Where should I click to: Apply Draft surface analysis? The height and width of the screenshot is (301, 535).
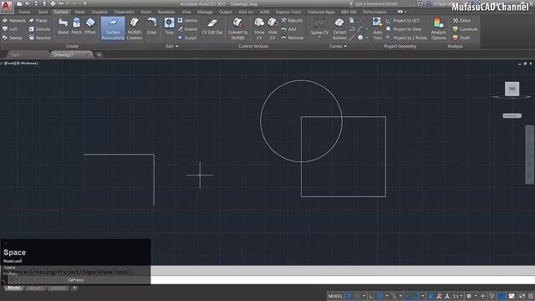point(461,38)
